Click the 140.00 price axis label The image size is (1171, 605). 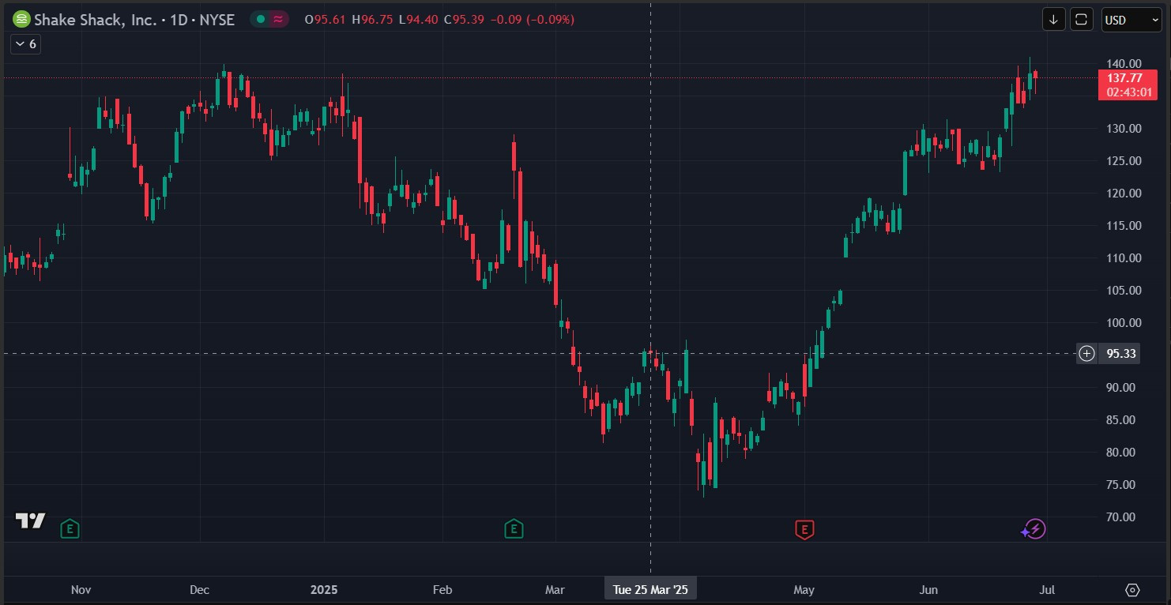tap(1124, 63)
